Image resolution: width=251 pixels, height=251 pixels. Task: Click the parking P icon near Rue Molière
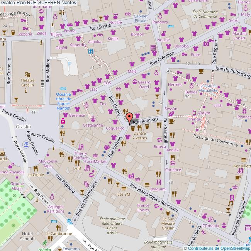(x=69, y=64)
